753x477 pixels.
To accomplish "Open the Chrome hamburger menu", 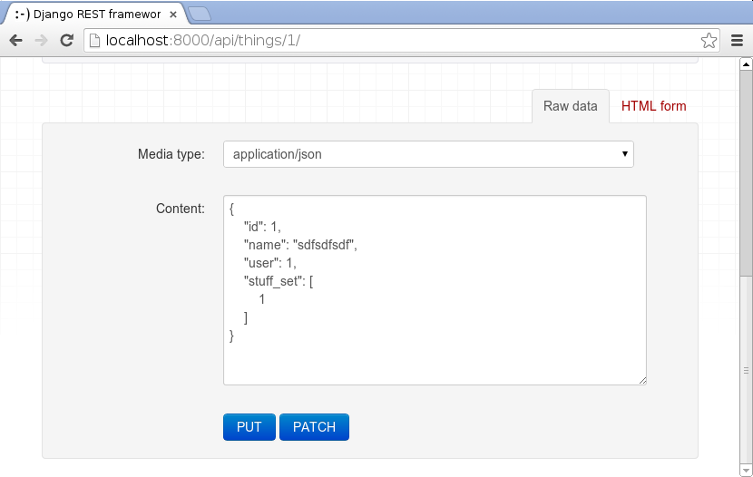I will point(737,40).
